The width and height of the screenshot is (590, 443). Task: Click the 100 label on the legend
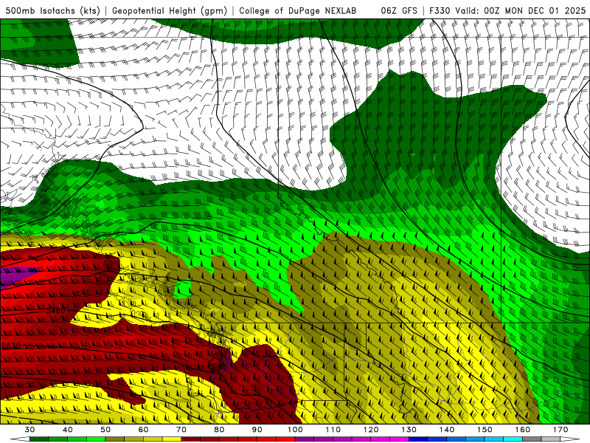coord(295,430)
